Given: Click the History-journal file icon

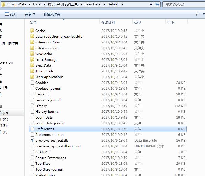Looking at the screenshot, I should 32,111.
